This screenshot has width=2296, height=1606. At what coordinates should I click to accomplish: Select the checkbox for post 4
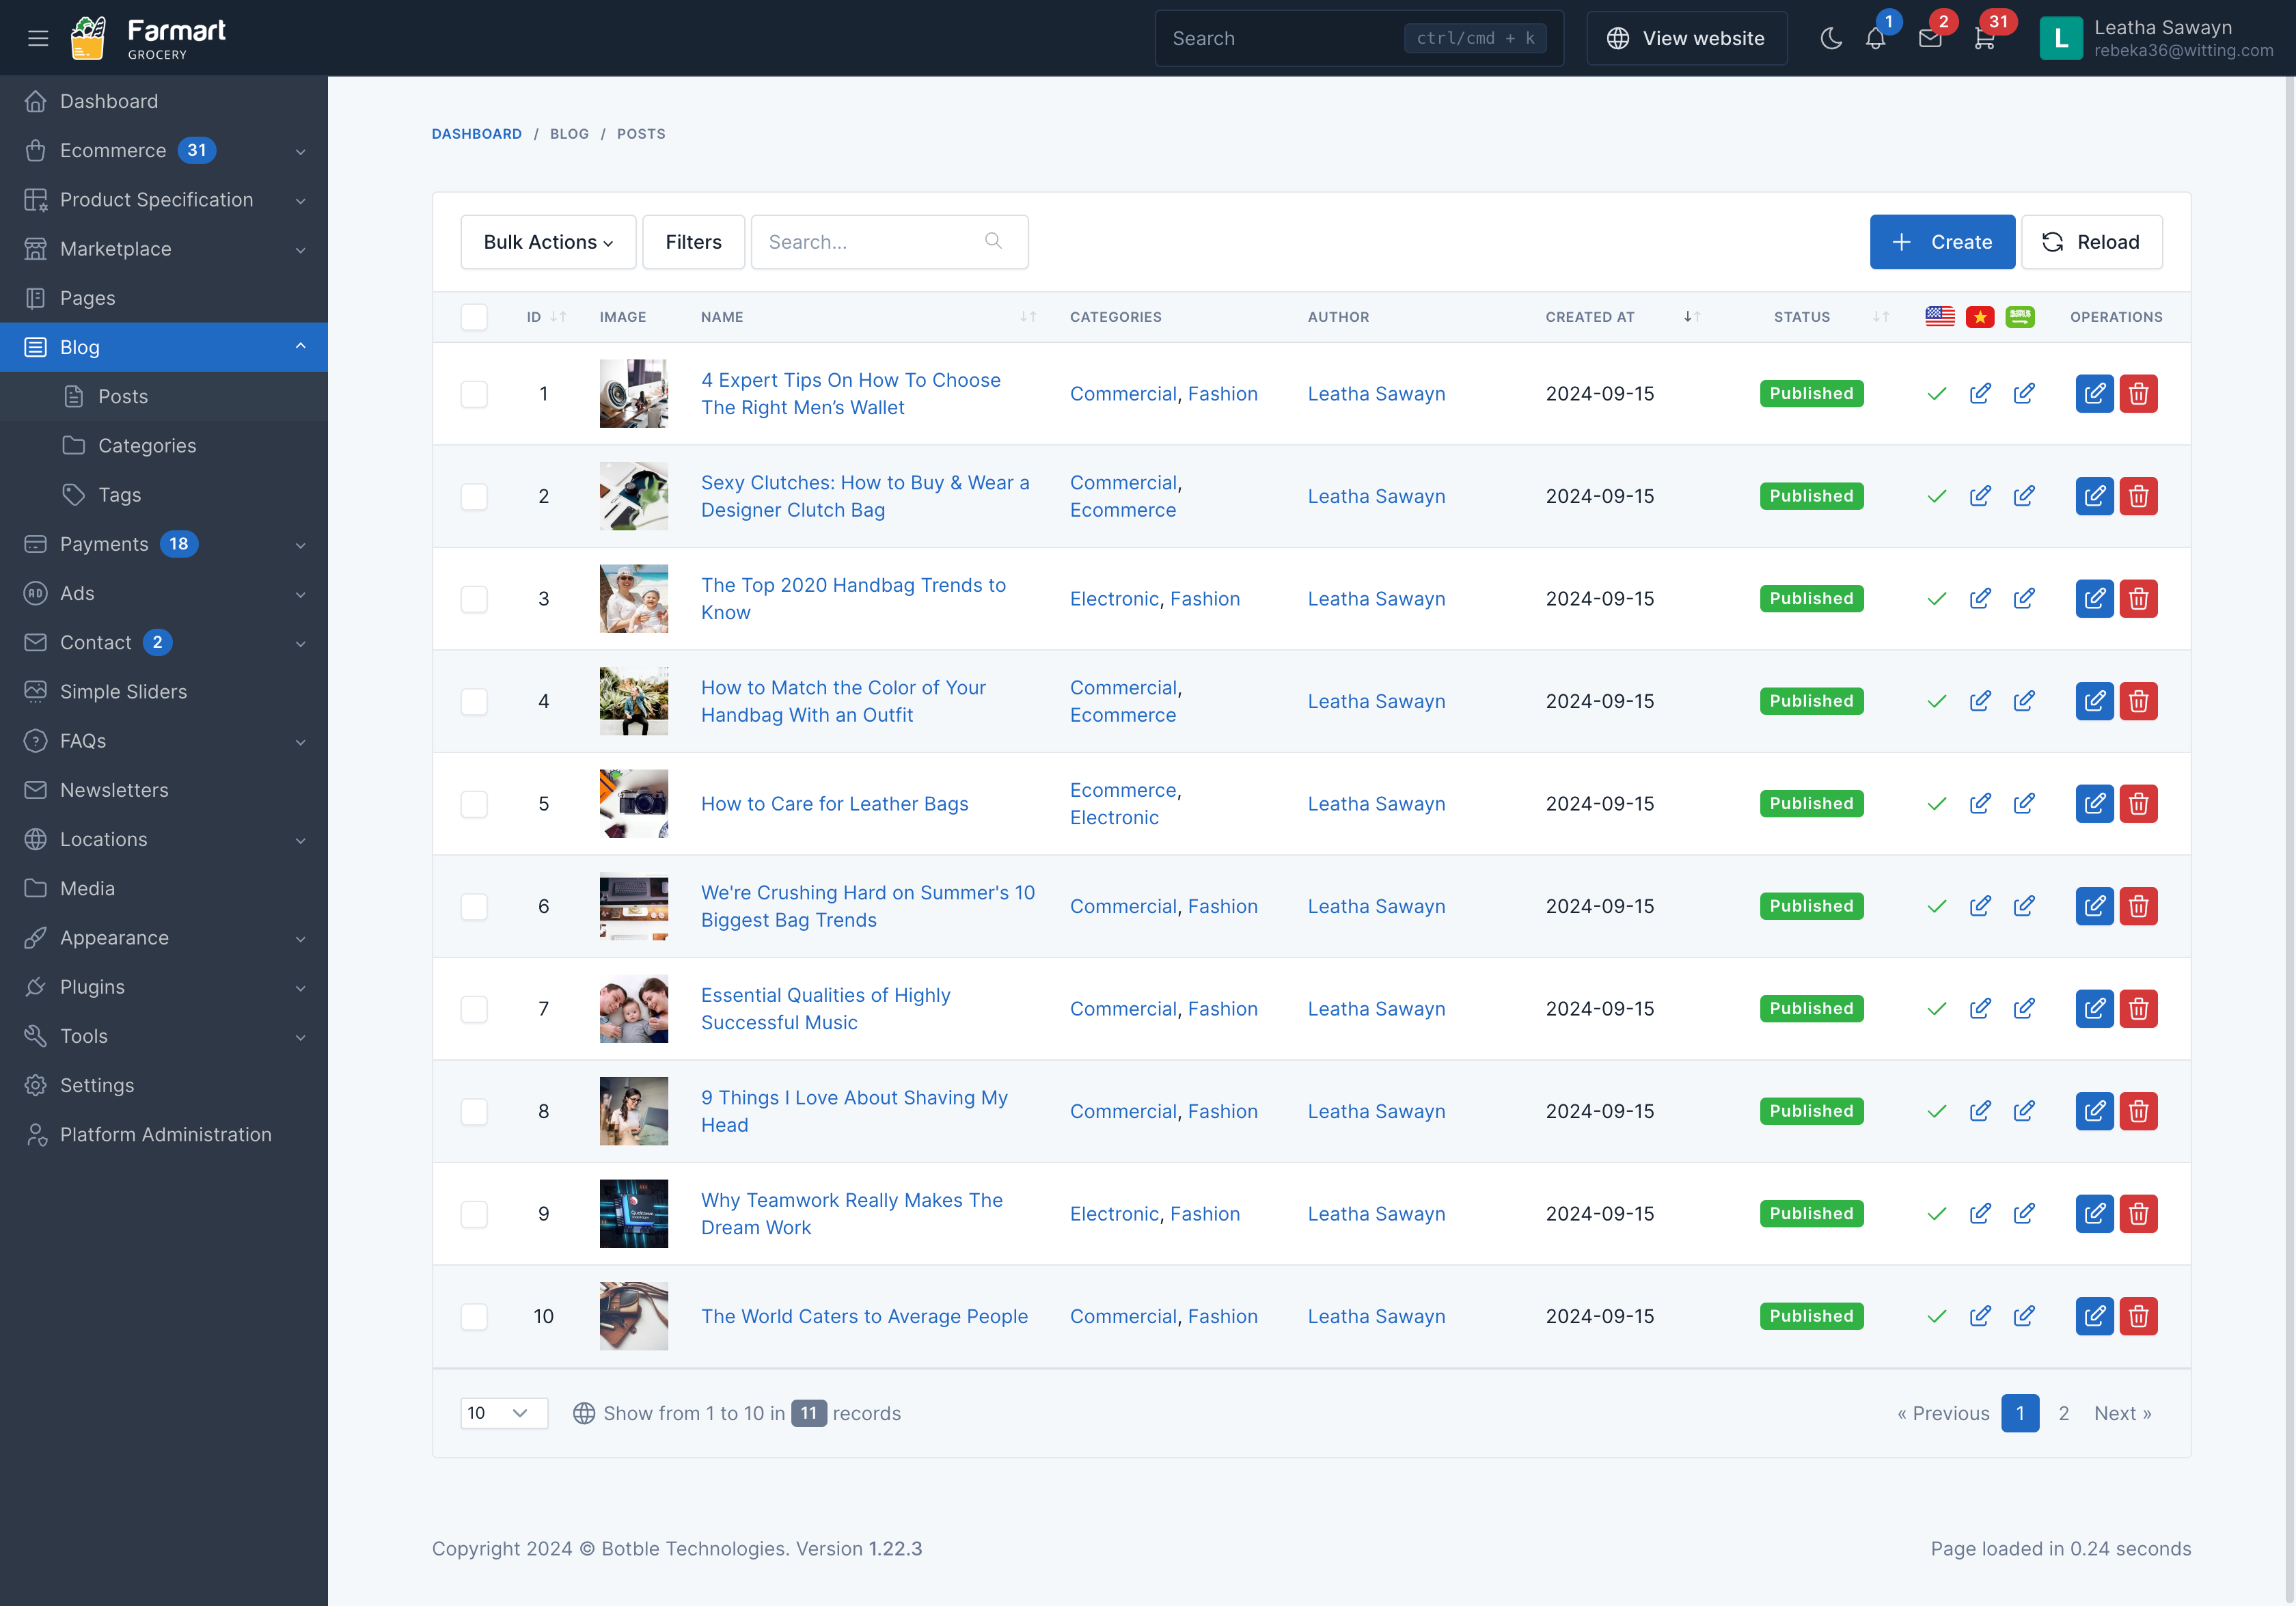point(474,702)
